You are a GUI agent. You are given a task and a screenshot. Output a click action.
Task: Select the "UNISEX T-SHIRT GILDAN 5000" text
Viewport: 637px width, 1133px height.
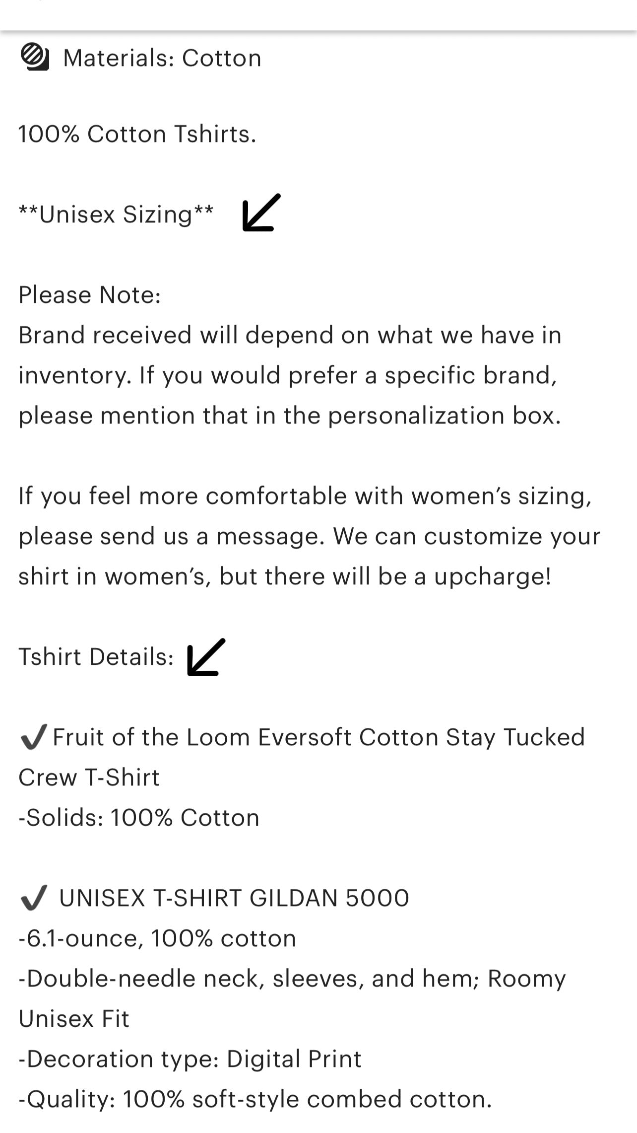pyautogui.click(x=234, y=898)
